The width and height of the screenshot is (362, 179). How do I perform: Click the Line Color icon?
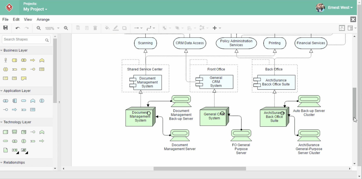[116, 28]
